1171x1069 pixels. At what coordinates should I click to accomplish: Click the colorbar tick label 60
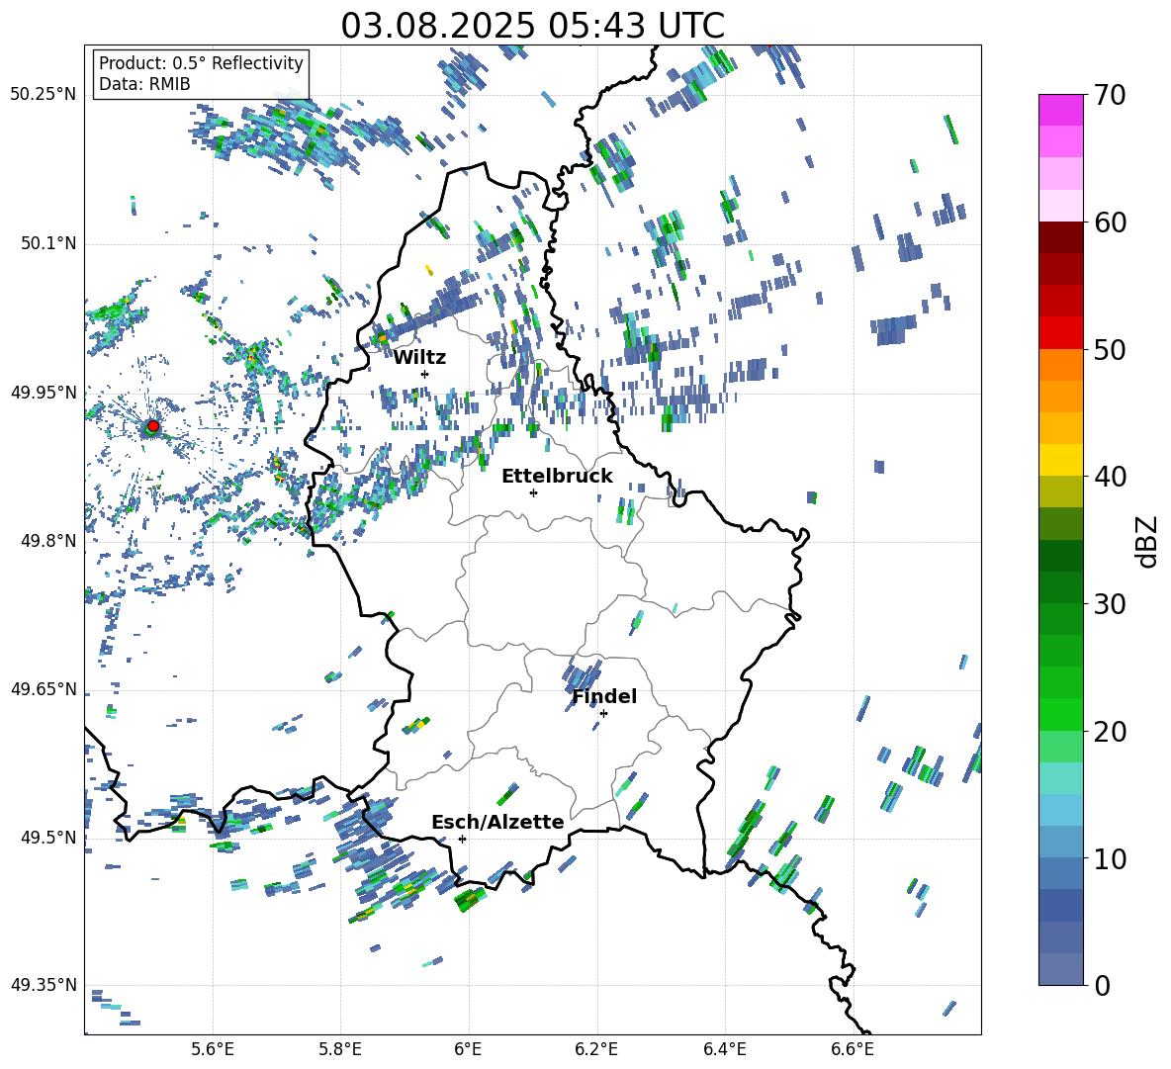[1110, 223]
